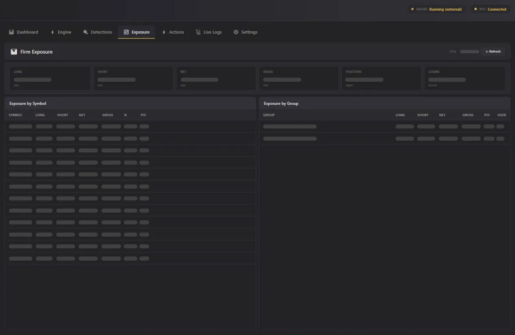Sort Exposure by Symbol table by LONG
The height and width of the screenshot is (335, 515).
[40, 115]
